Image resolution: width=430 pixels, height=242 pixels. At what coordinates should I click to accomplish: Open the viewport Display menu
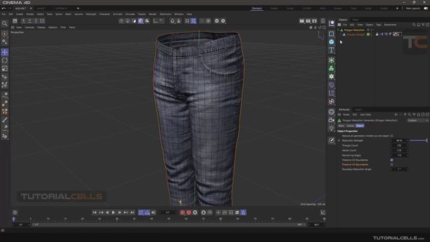[x=41, y=28]
